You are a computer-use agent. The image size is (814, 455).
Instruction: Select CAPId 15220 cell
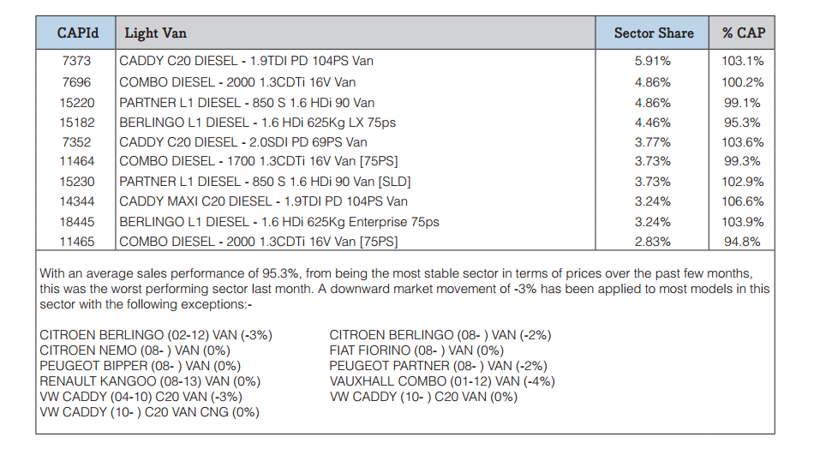pos(77,103)
